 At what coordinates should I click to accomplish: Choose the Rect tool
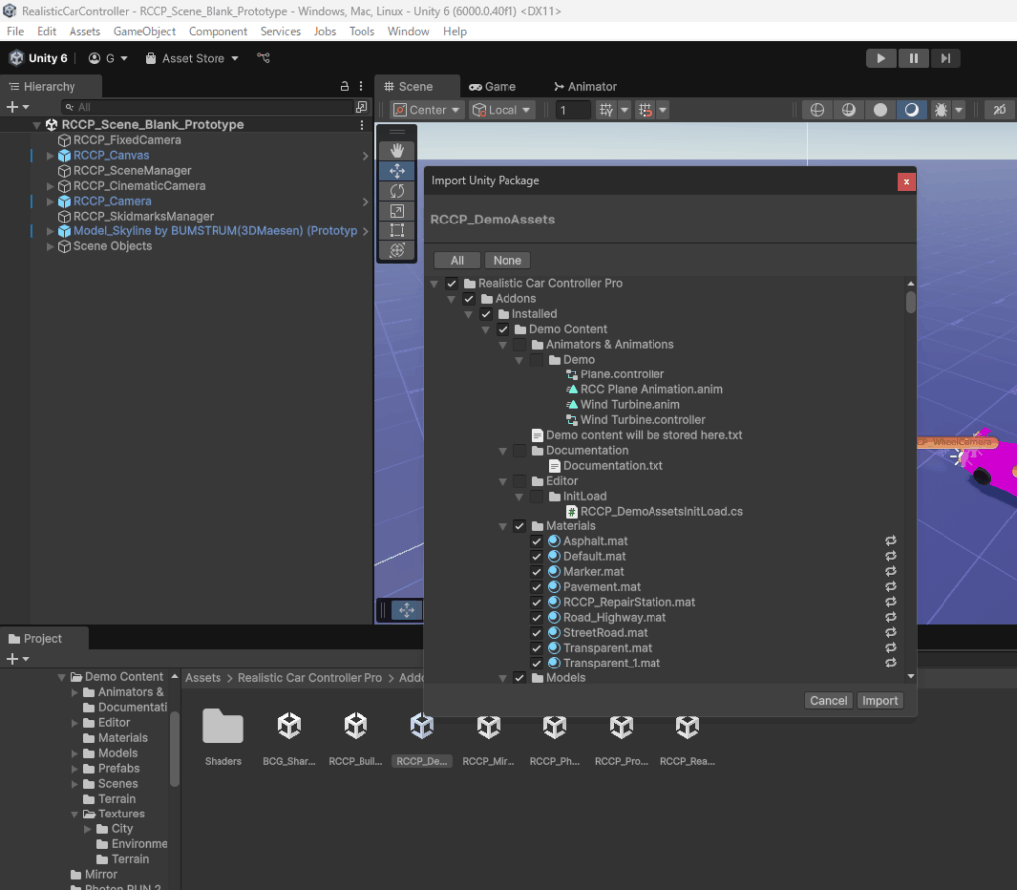397,230
